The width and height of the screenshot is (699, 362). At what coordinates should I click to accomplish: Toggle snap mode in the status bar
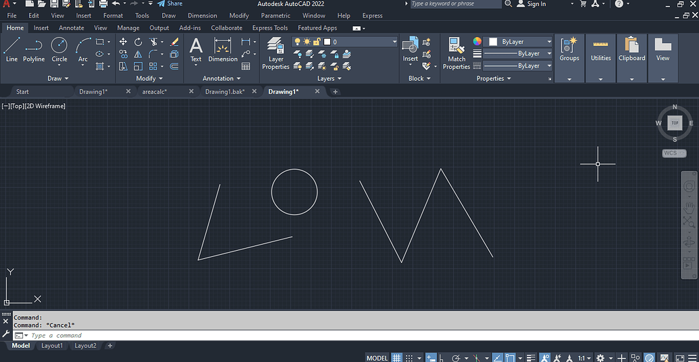tap(411, 358)
